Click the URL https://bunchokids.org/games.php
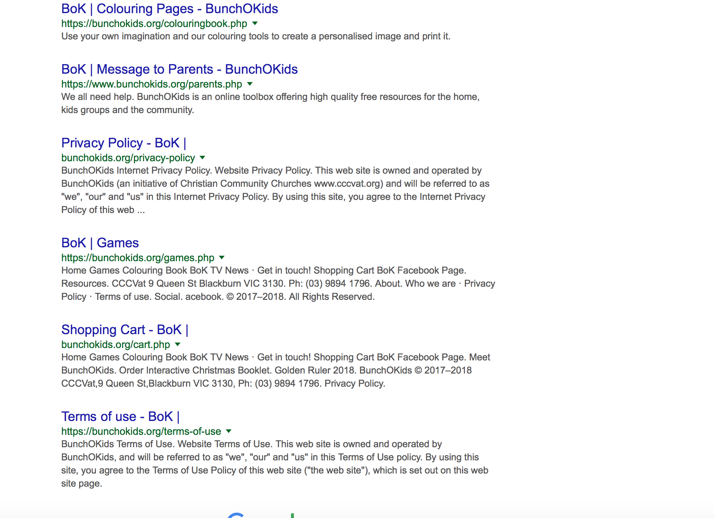The height and width of the screenshot is (518, 714). point(138,258)
